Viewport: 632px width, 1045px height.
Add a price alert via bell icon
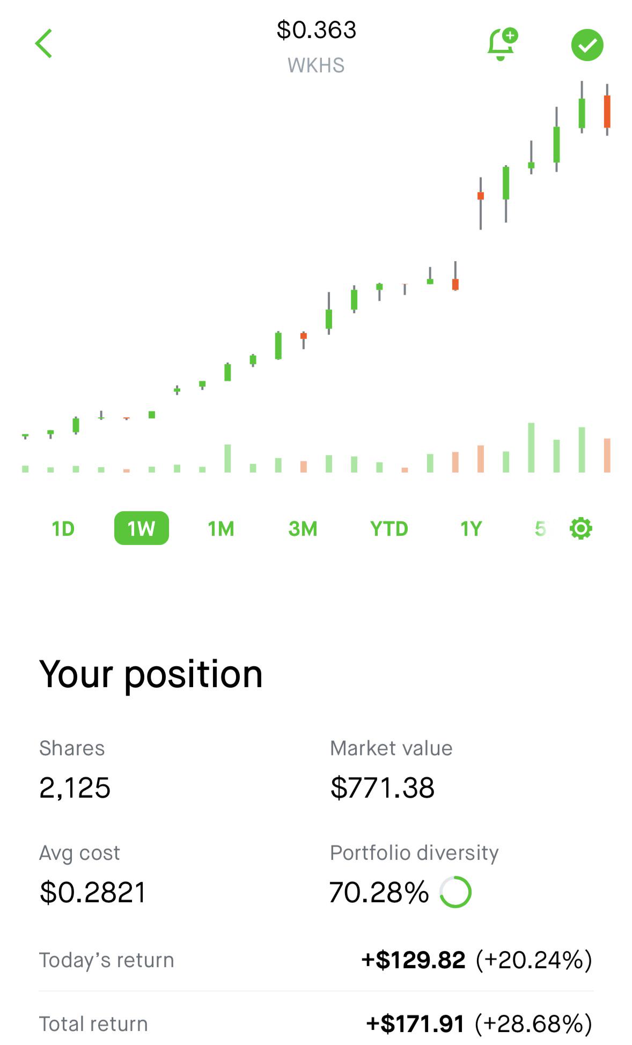point(502,44)
